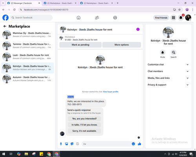Send quick reply 'Sorry, it's not available.'

(84, 131)
